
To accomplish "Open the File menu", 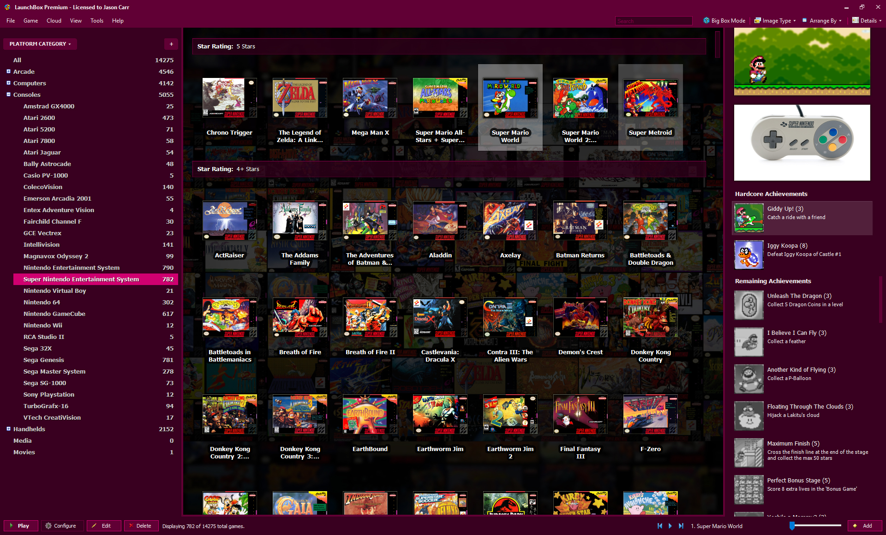I will point(11,20).
